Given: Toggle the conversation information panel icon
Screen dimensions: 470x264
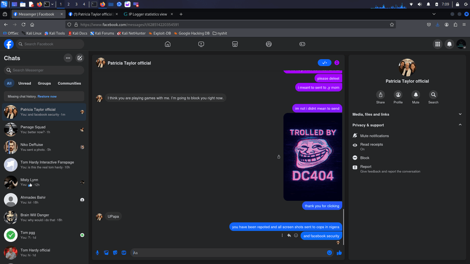Looking at the screenshot, I should coord(337,62).
